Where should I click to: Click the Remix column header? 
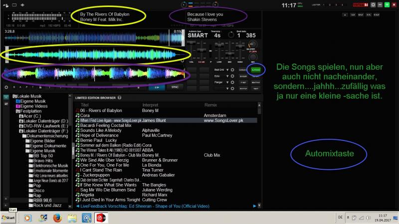(210, 105)
